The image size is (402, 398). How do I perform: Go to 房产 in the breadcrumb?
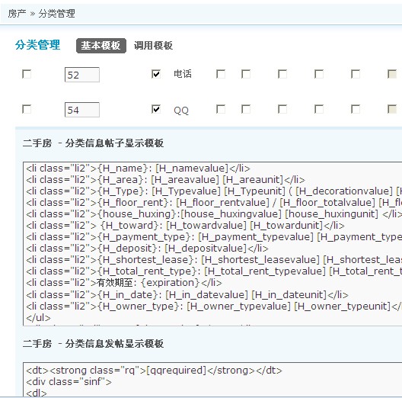click(17, 14)
